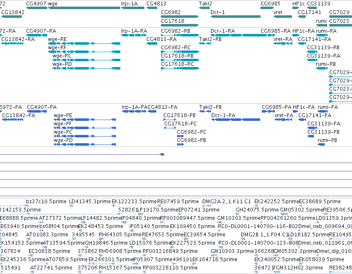Click the 'wge-PF' protein label
The width and height of the screenshot is (352, 274).
coord(62,124)
